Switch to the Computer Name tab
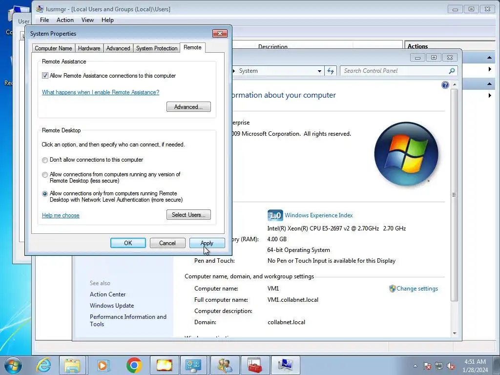 pos(54,48)
